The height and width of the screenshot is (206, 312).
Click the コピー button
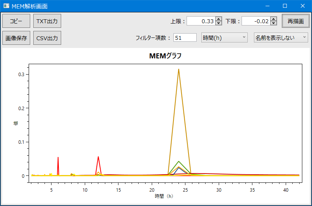coord(16,21)
